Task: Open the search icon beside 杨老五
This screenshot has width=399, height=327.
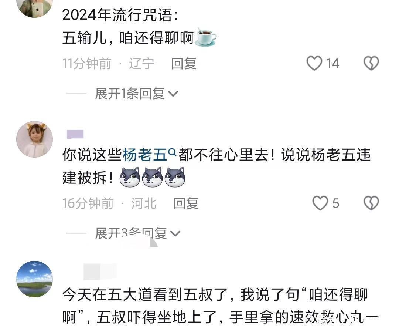Action: pos(172,152)
